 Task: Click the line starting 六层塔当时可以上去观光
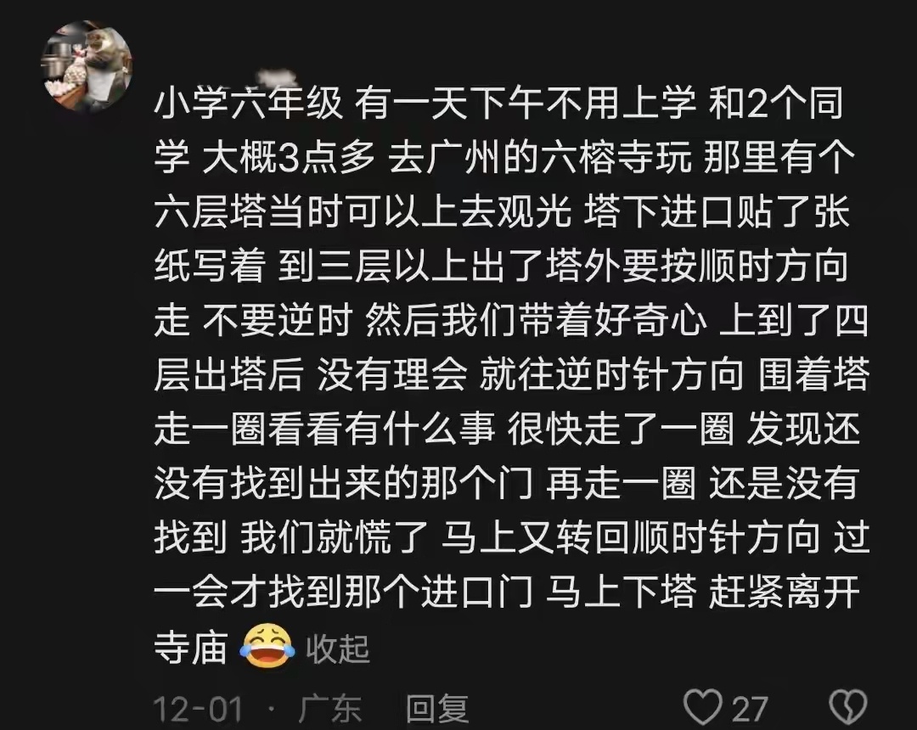(502, 212)
